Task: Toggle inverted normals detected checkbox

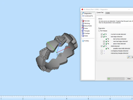Action: 102,34
